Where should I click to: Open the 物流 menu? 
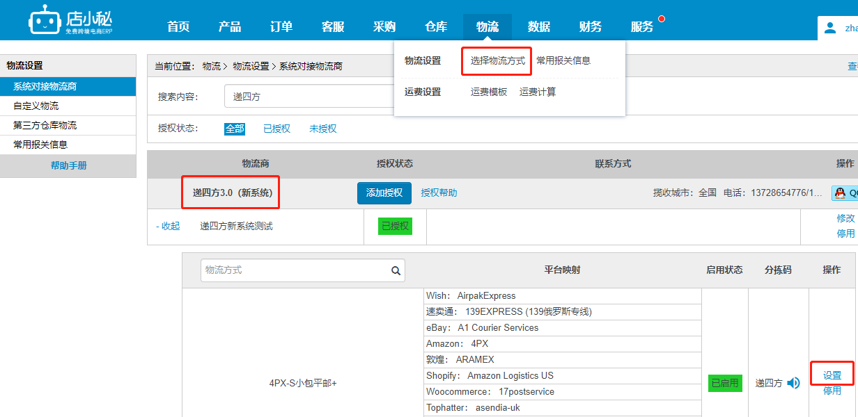pyautogui.click(x=487, y=27)
